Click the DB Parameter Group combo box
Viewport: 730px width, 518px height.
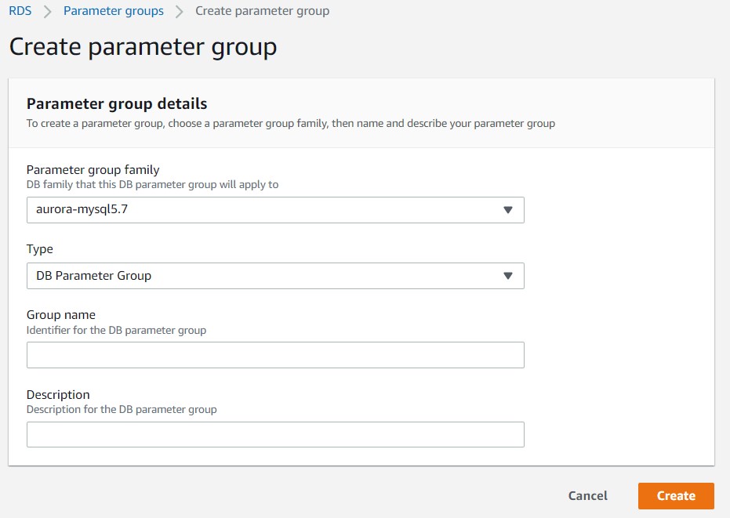tap(274, 275)
